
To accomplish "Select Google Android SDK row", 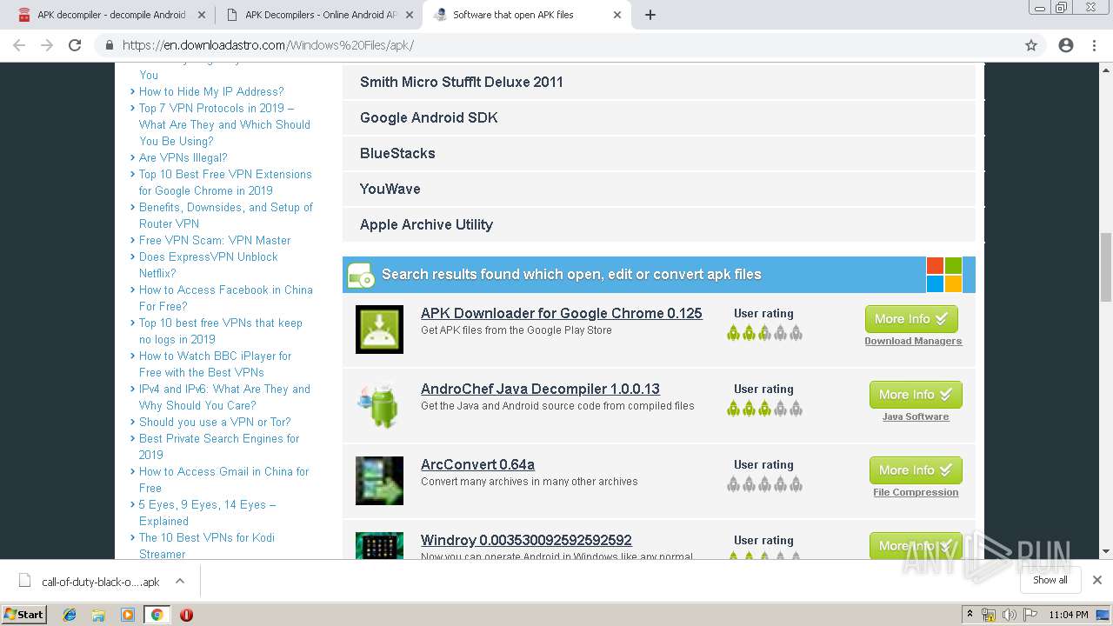I will [658, 117].
